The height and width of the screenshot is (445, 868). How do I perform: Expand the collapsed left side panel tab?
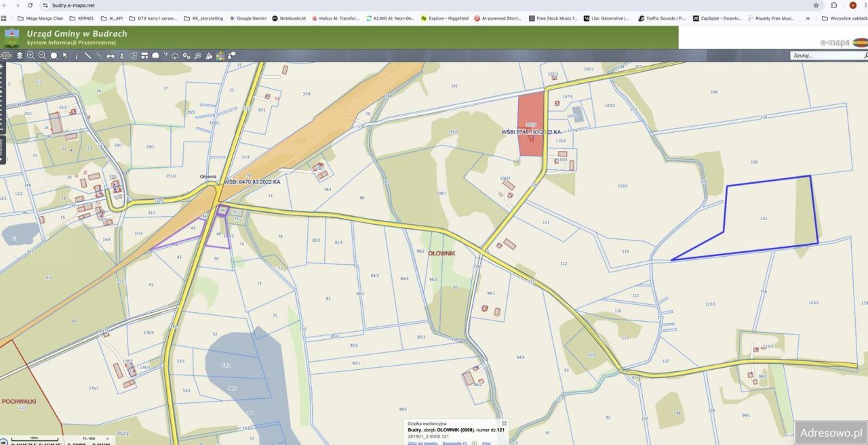[x=2, y=150]
